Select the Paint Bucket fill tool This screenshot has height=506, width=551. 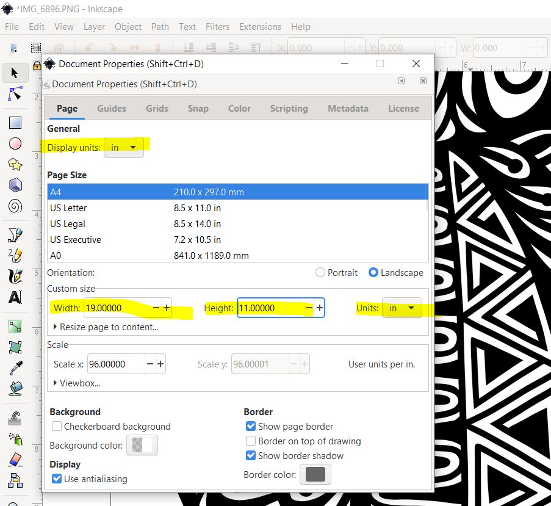pos(15,388)
